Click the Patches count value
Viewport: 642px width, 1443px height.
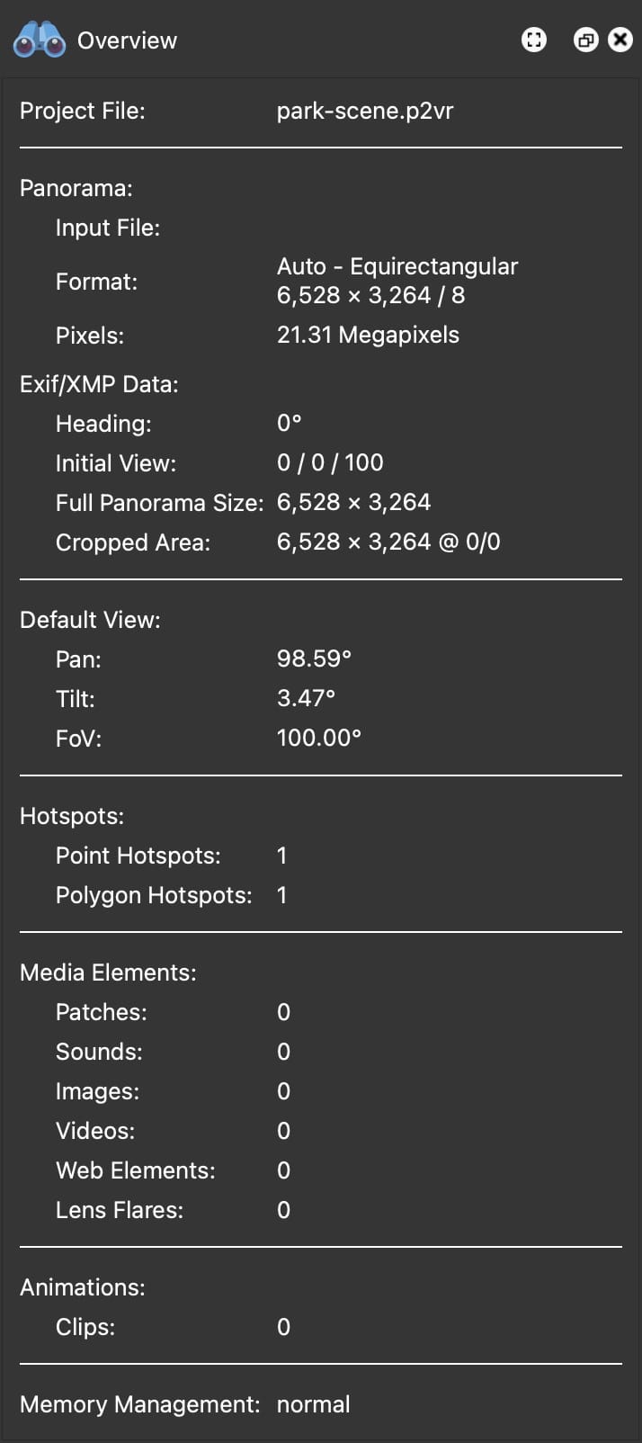coord(283,1012)
